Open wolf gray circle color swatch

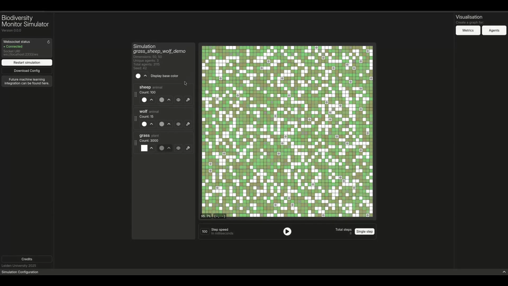click(x=162, y=124)
